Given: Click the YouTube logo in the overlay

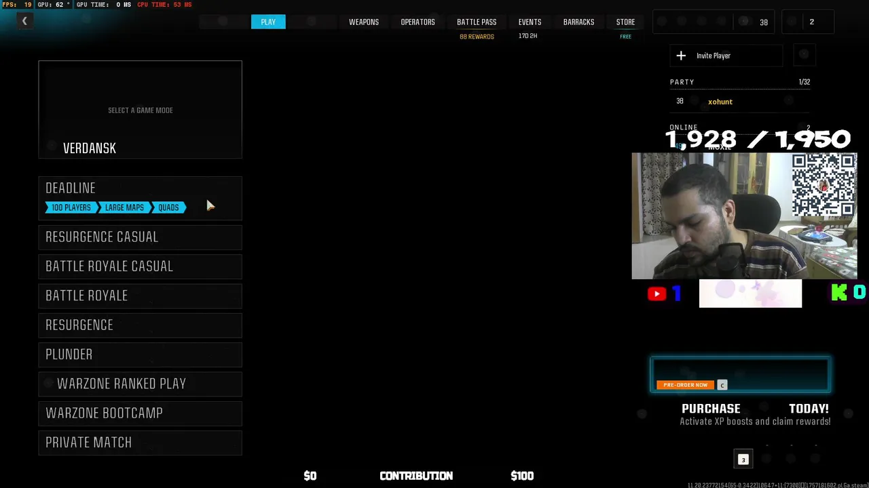Looking at the screenshot, I should coord(657,293).
